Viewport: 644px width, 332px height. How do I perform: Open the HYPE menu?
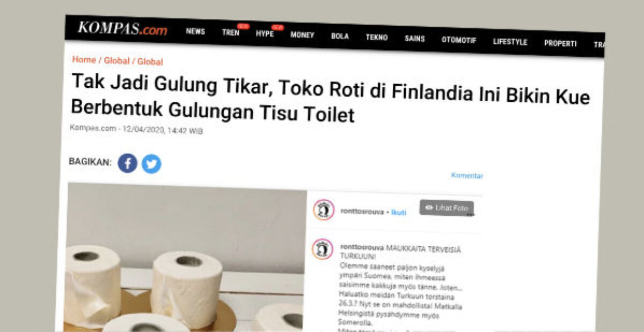click(x=265, y=34)
